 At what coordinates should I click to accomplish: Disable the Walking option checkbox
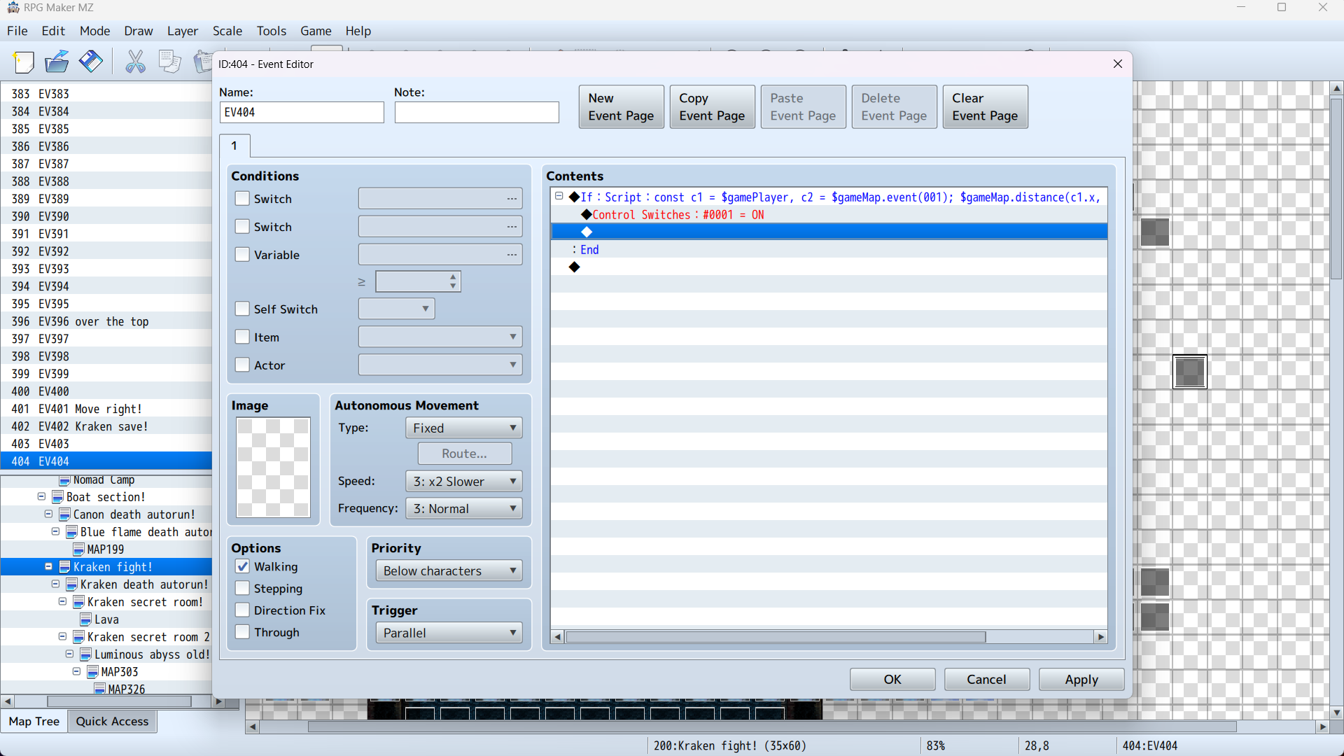(x=242, y=566)
